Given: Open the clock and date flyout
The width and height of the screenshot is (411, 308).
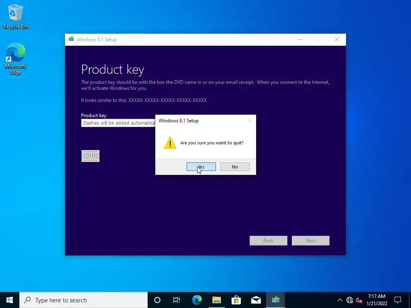Looking at the screenshot, I should (376, 300).
